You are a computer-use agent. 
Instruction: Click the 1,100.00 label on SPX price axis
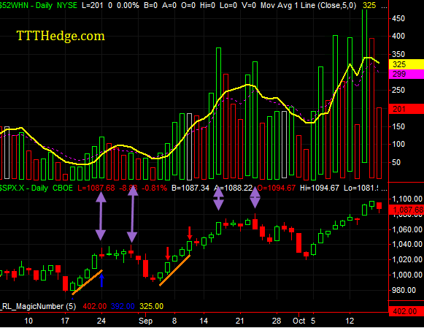click(x=407, y=199)
